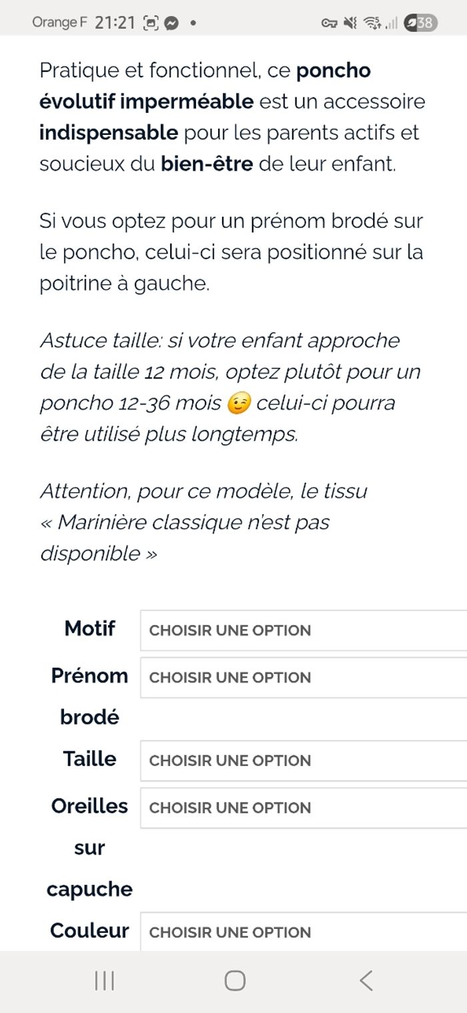Tap the VPN key status icon
This screenshot has height=1013, width=467.
[329, 23]
